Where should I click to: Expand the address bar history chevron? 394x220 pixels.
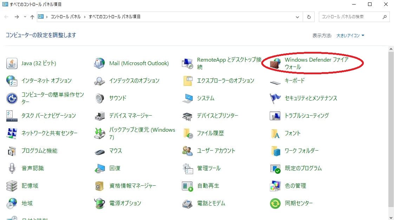click(297, 17)
